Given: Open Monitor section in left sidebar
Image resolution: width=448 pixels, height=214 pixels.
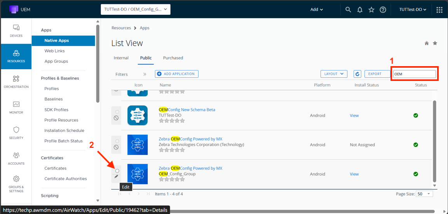Looking at the screenshot, I should (x=16, y=107).
